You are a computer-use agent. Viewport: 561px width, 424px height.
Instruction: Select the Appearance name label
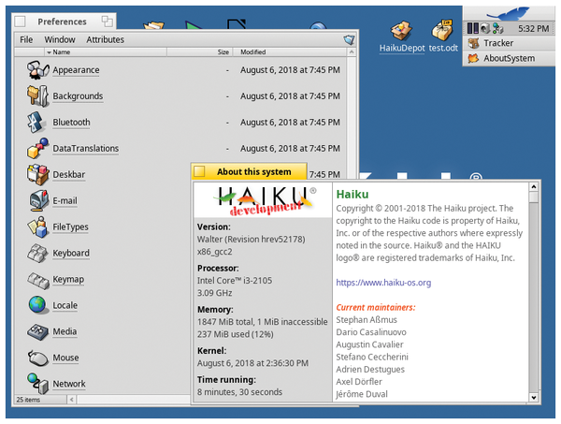76,70
